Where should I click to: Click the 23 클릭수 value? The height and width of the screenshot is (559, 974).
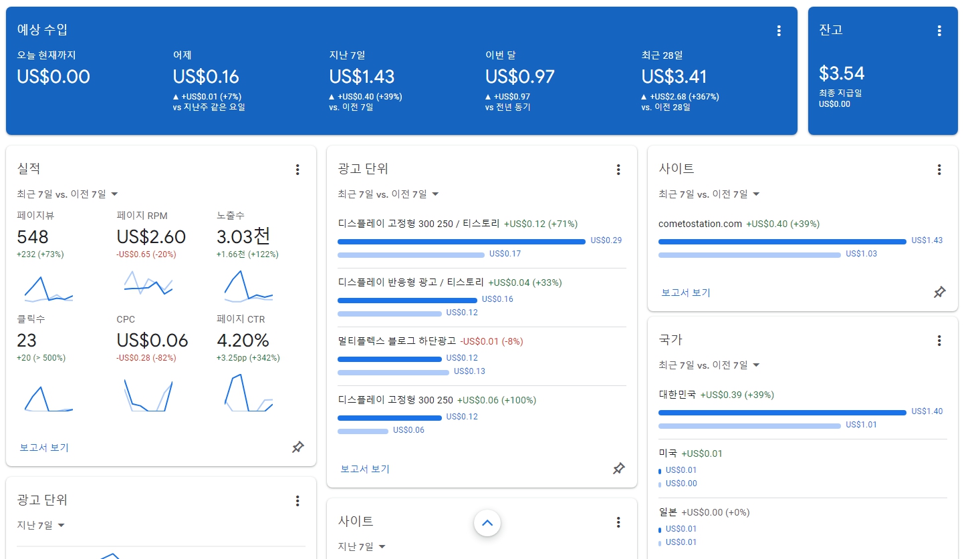click(x=27, y=341)
